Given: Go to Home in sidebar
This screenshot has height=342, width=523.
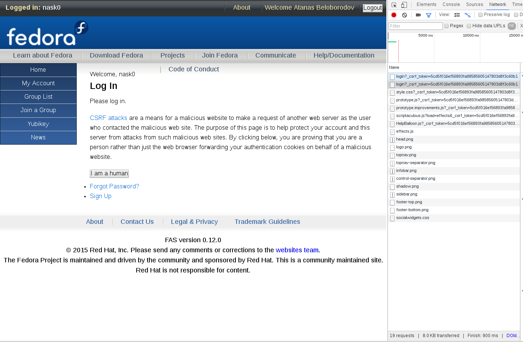Looking at the screenshot, I should [x=38, y=70].
